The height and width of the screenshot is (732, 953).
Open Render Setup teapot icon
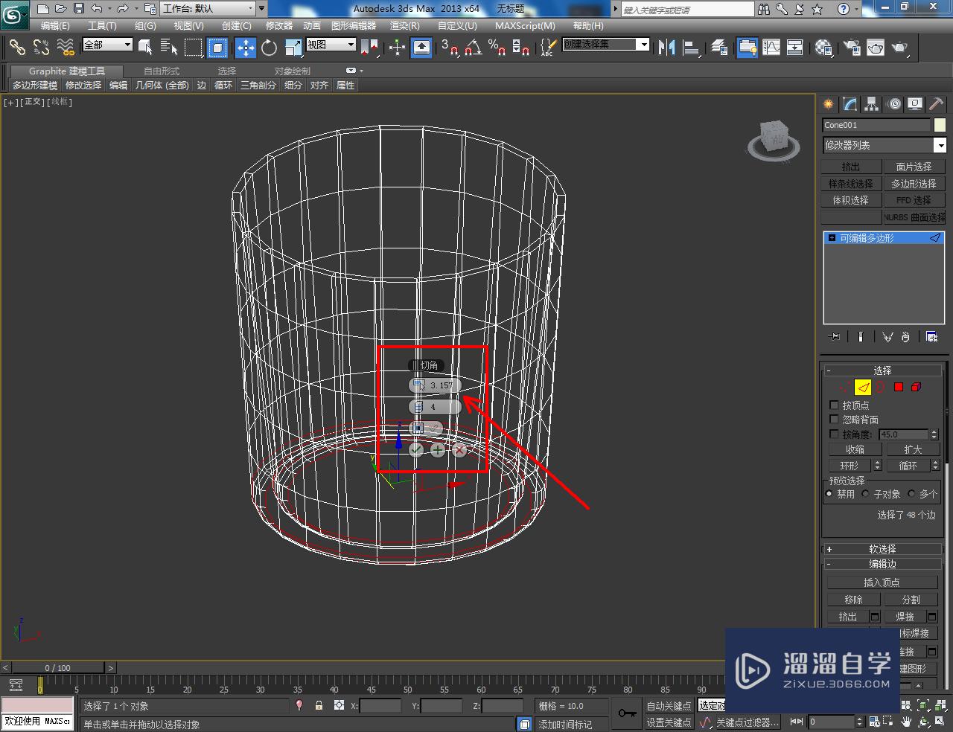851,48
